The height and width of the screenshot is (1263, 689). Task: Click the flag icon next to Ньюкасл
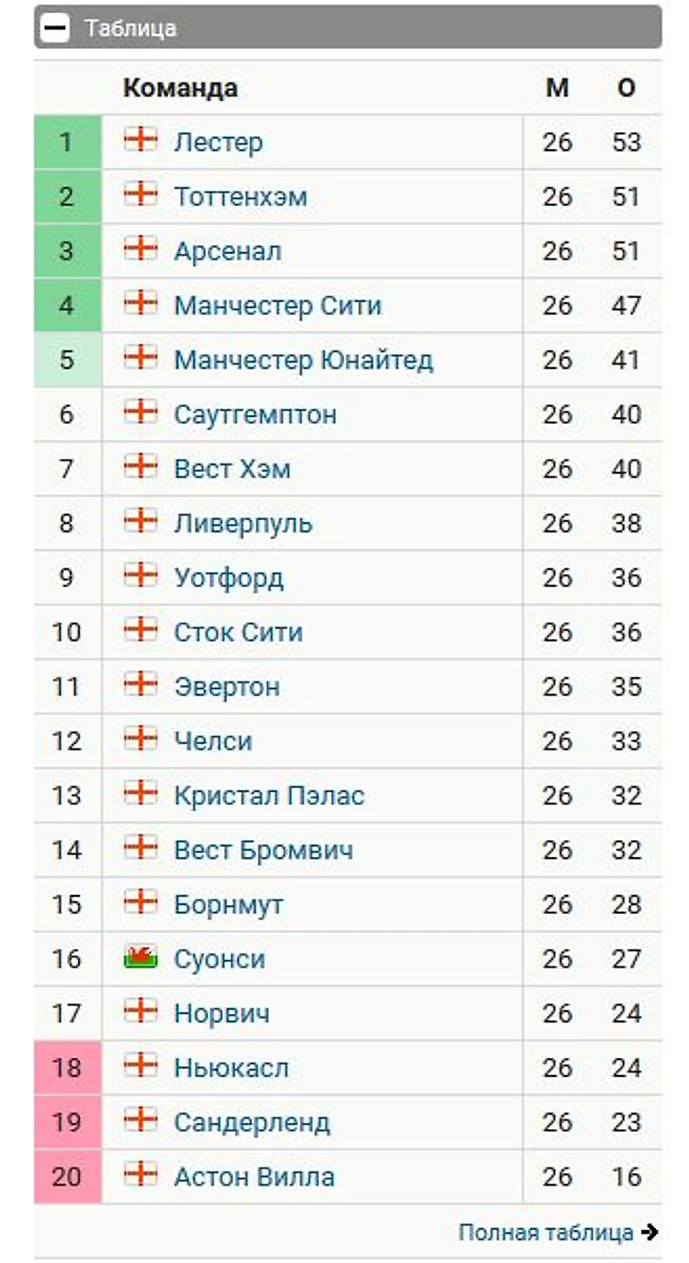point(141,1065)
